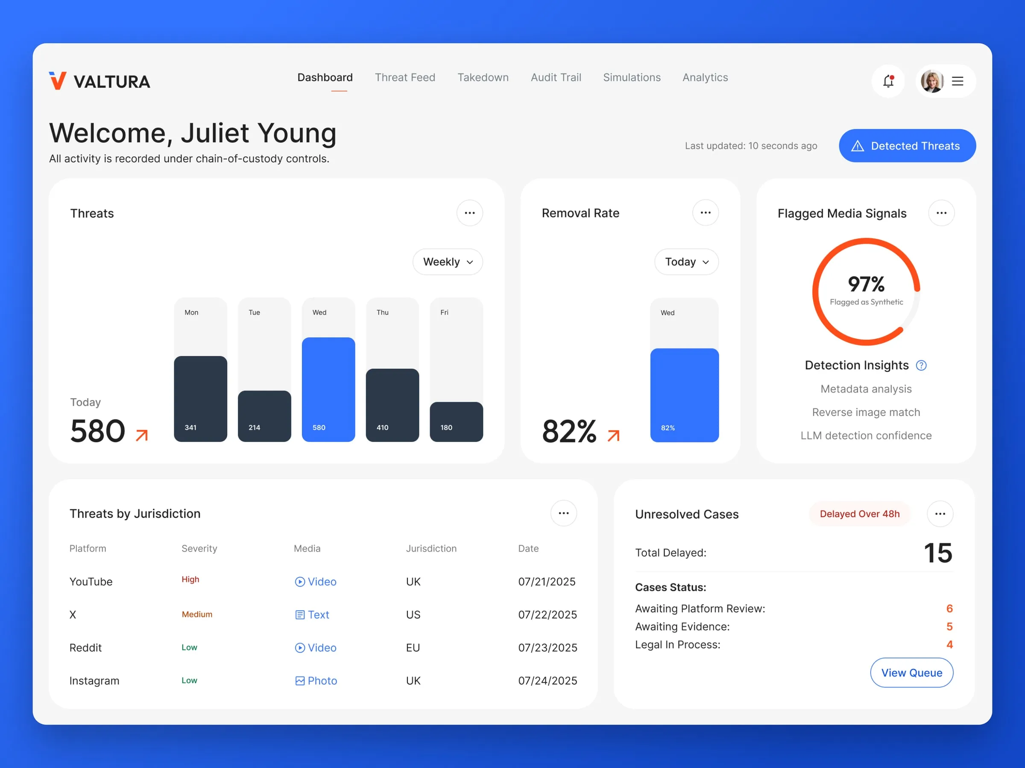The width and height of the screenshot is (1025, 768).
Task: Open the Takedown tab
Action: pos(483,77)
